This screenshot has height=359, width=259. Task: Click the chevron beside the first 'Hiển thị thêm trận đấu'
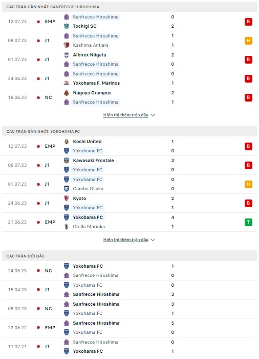pyautogui.click(x=153, y=115)
